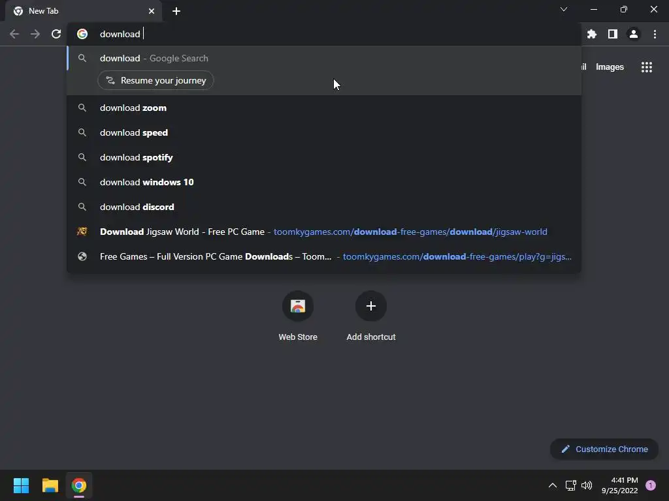Image resolution: width=669 pixels, height=501 pixels.
Task: Select the New Tab tab
Action: coord(84,11)
